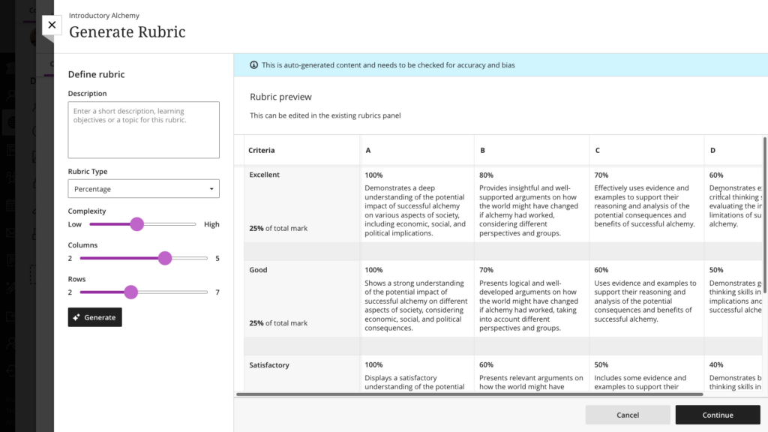Click 'Presents logical and well-developed arguments' cell
This screenshot has width=768, height=432.
coord(529,305)
